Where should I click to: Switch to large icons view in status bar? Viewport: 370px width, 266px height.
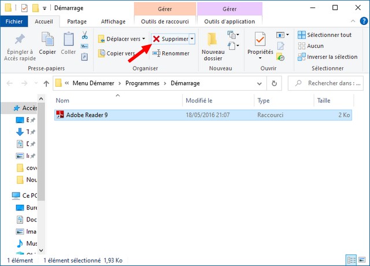362,260
